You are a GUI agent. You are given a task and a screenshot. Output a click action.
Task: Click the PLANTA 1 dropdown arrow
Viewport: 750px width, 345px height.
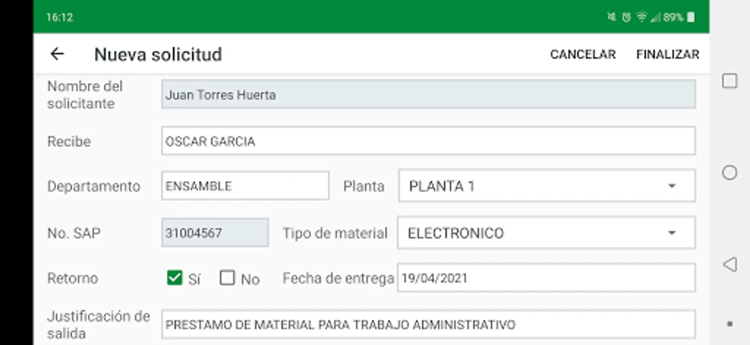[x=671, y=186]
